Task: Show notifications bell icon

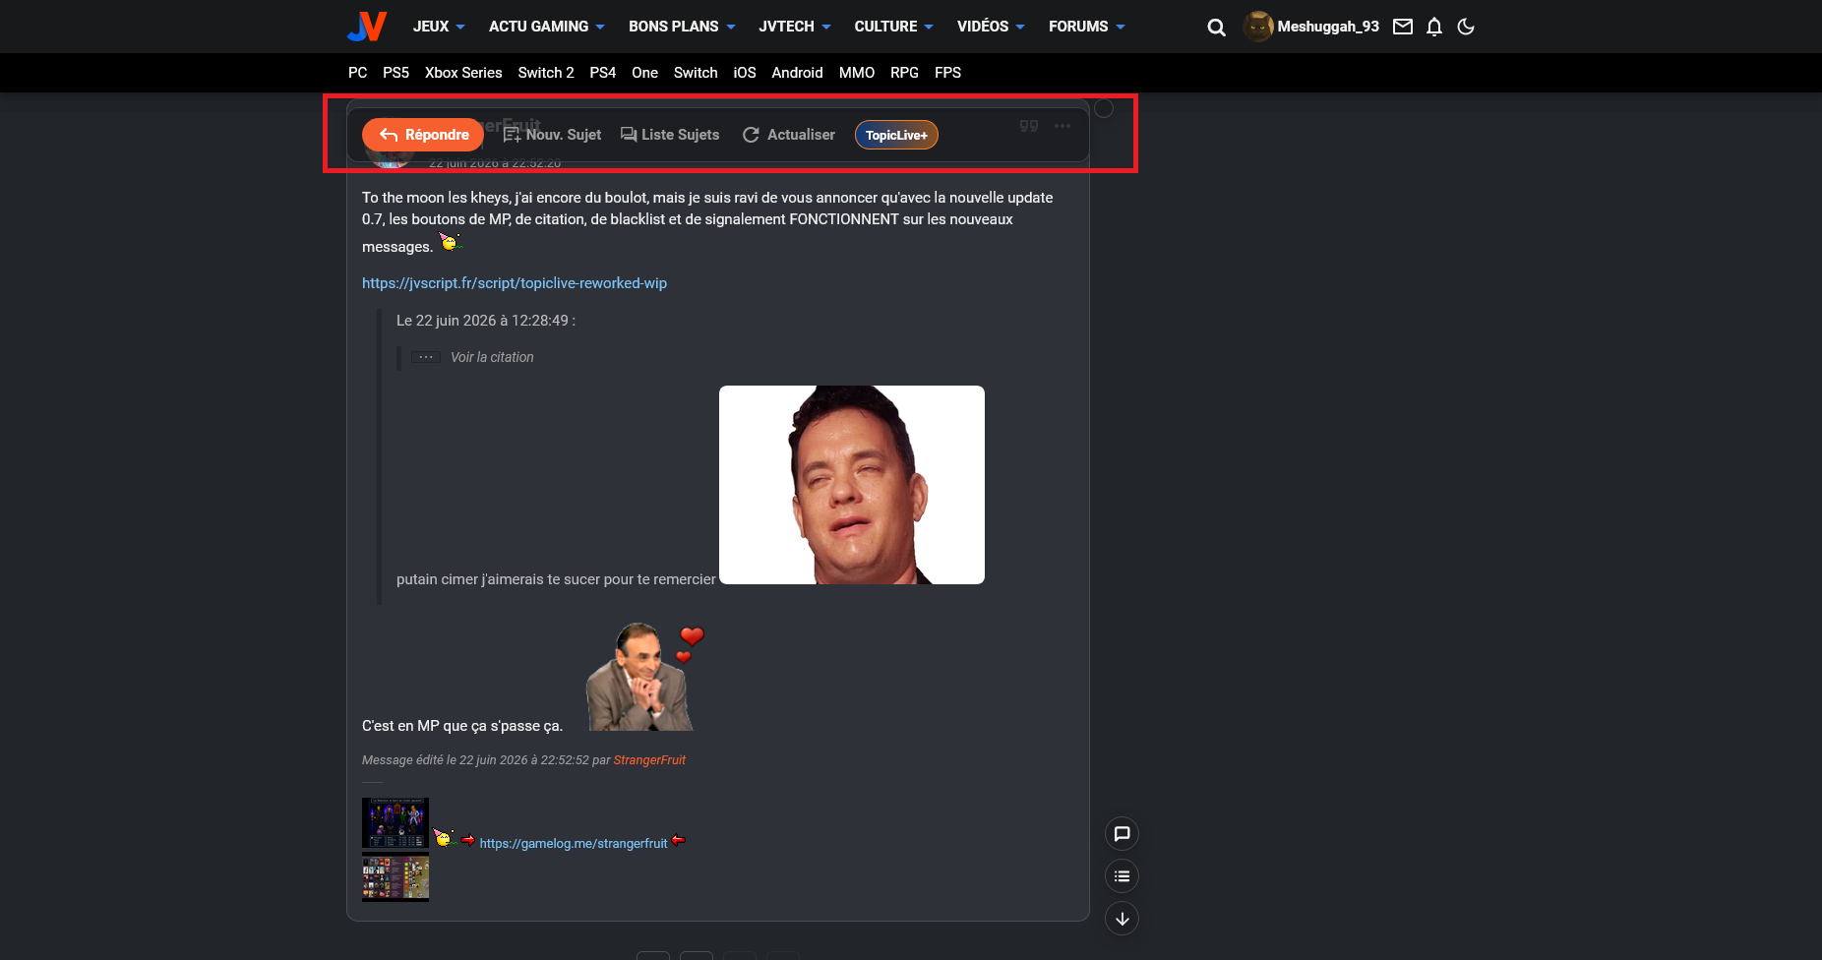Action: (1434, 27)
